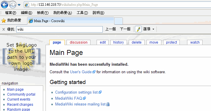Open the 選項 options dropdown

coord(149,29)
